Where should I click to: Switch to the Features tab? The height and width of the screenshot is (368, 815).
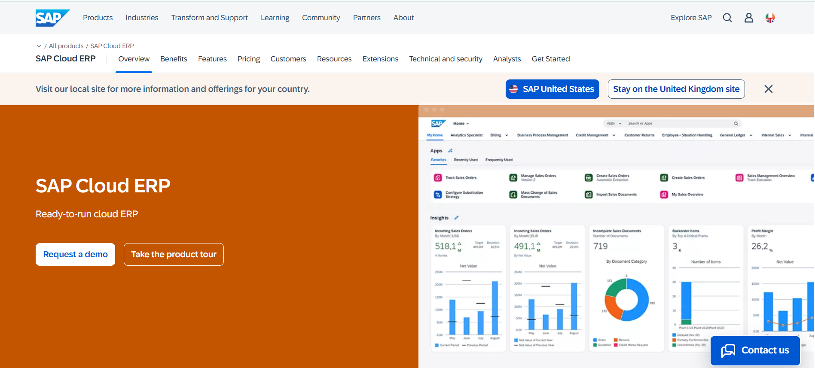[x=212, y=59]
